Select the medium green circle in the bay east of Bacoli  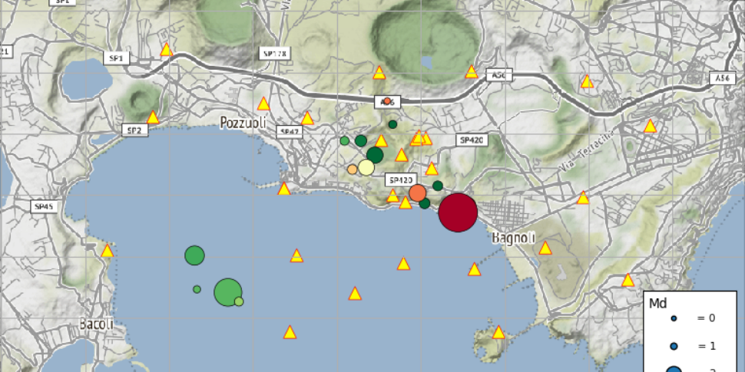pos(194,255)
